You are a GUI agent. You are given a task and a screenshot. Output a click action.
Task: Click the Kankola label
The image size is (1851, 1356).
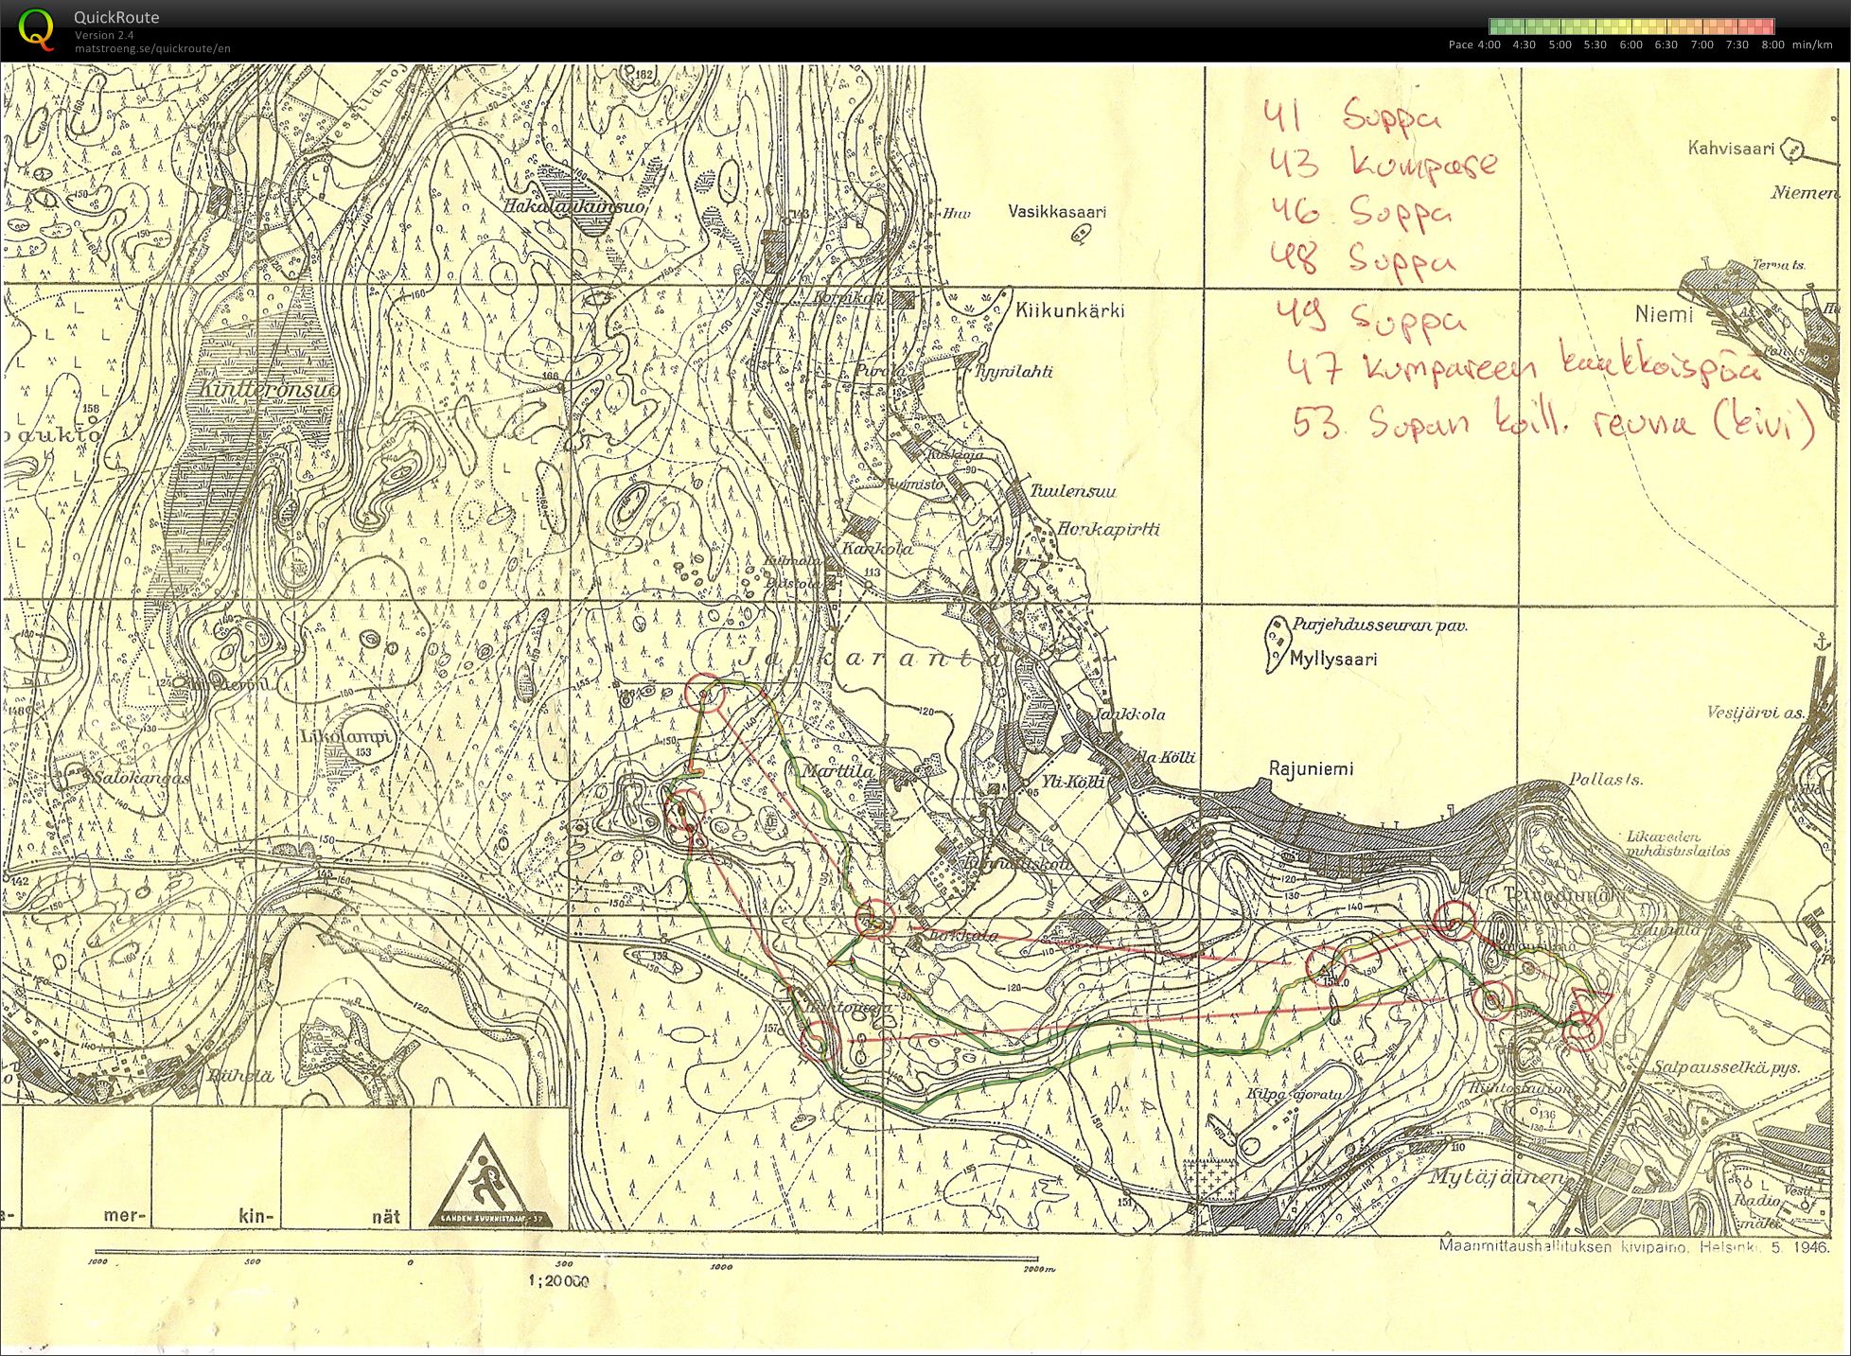click(877, 548)
